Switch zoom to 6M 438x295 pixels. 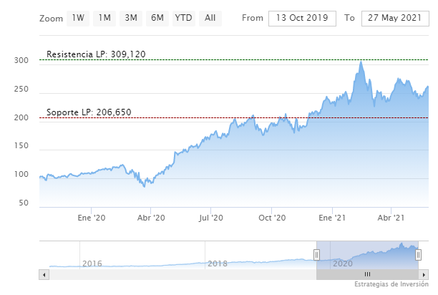click(157, 18)
